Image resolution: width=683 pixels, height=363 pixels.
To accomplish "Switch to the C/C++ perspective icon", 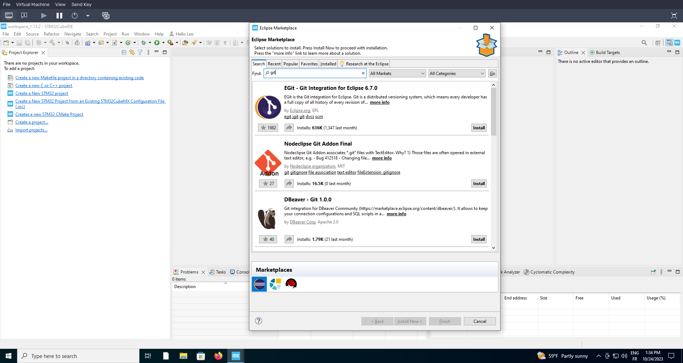I will pyautogui.click(x=669, y=43).
